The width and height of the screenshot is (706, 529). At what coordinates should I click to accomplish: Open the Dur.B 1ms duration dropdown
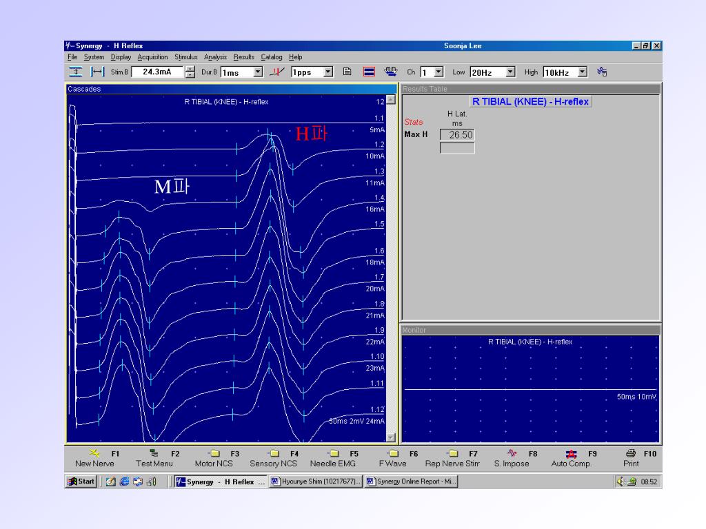tap(258, 72)
